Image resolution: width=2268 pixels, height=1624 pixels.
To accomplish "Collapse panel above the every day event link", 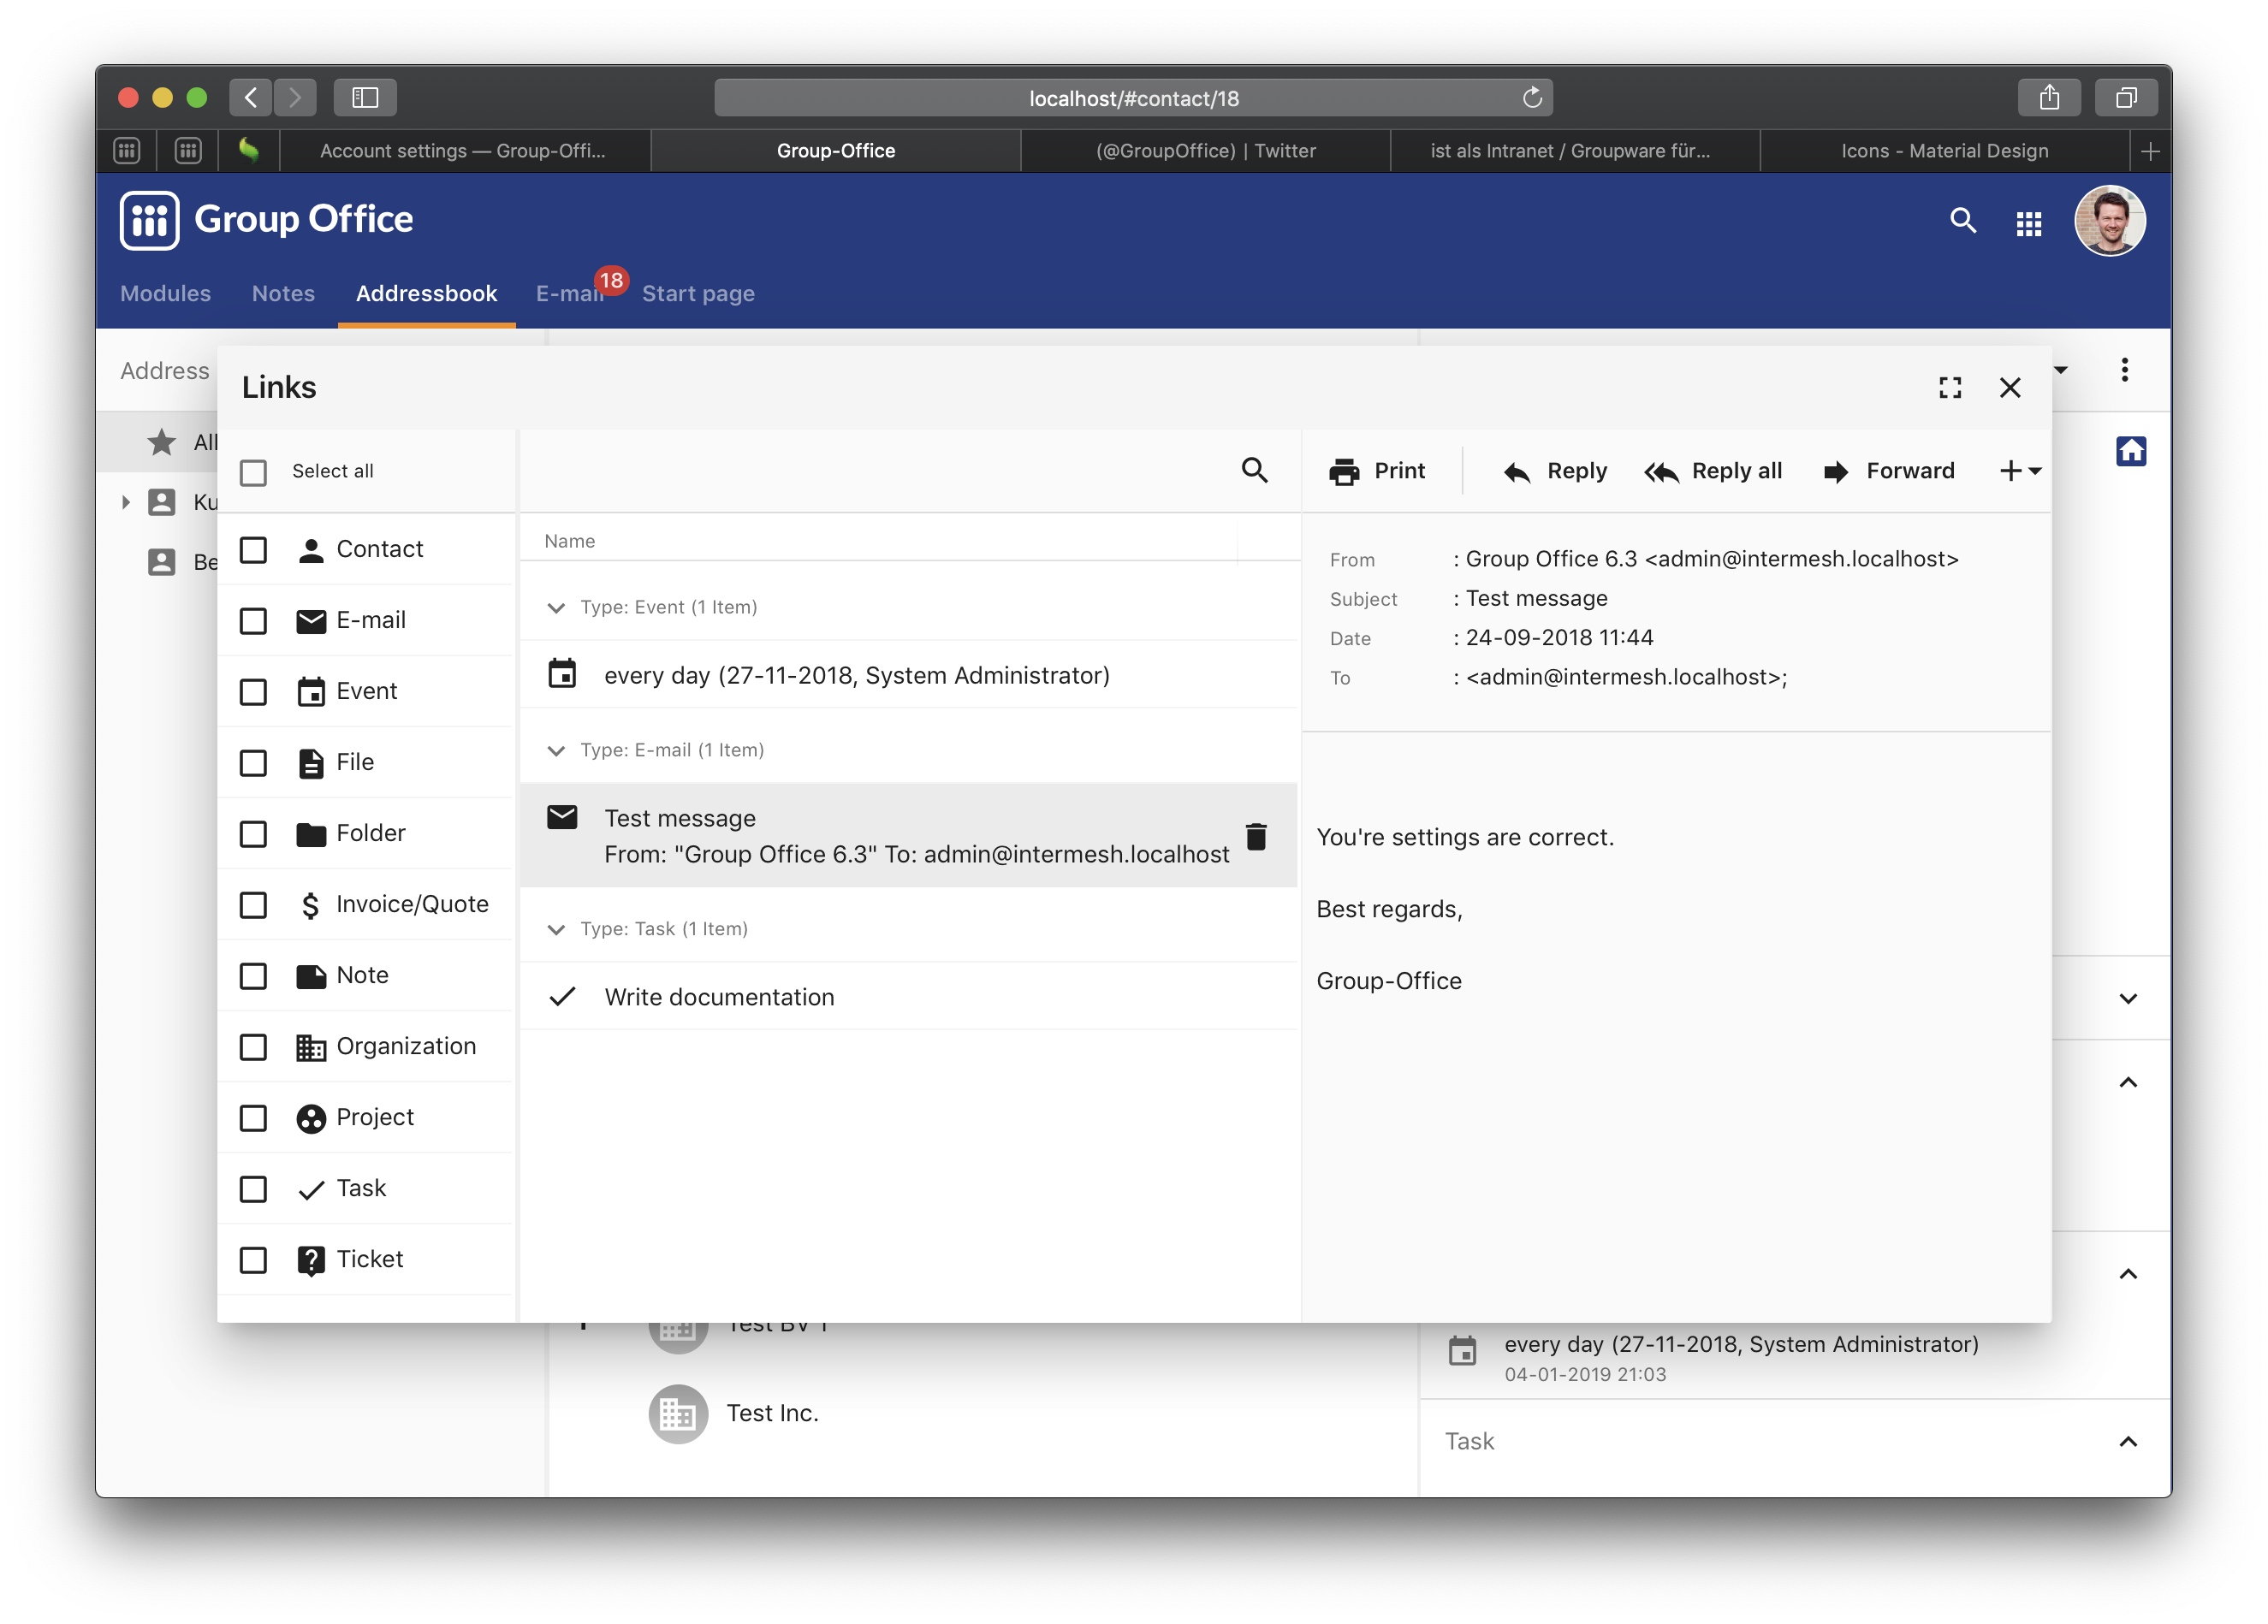I will [2128, 1273].
